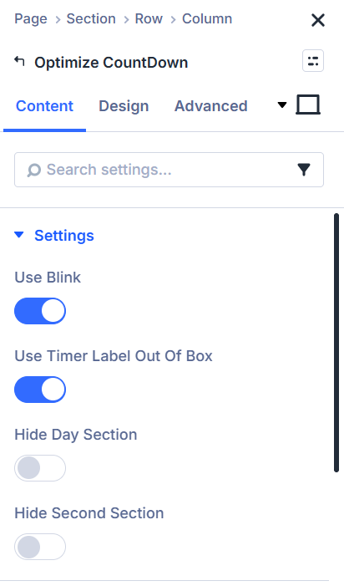Click the back arrow beside Optimize CountDown
This screenshot has width=344, height=586.
19,61
